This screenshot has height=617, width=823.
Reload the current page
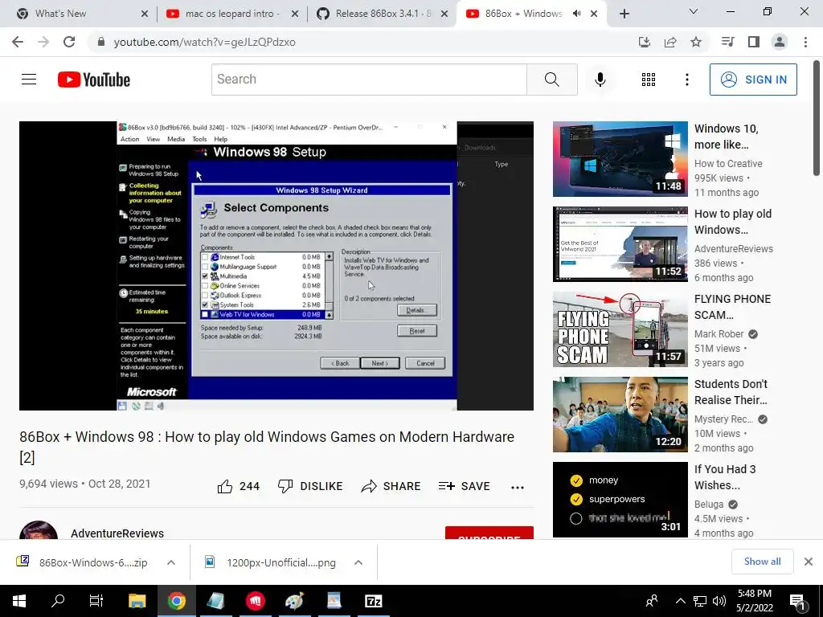[69, 42]
